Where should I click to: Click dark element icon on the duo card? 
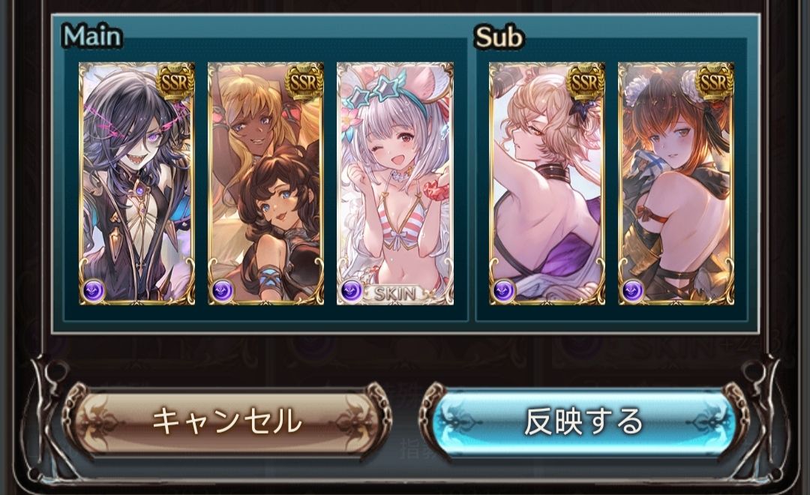223,290
